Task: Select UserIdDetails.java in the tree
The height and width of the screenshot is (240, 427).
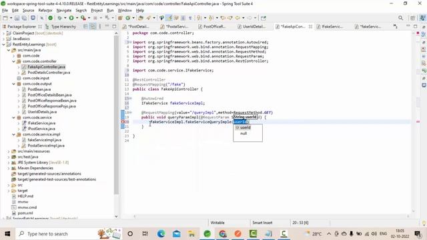Action: click(42, 112)
